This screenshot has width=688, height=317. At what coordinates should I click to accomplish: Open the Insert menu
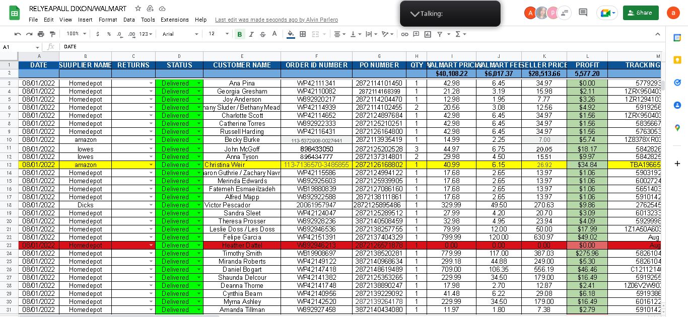[85, 20]
